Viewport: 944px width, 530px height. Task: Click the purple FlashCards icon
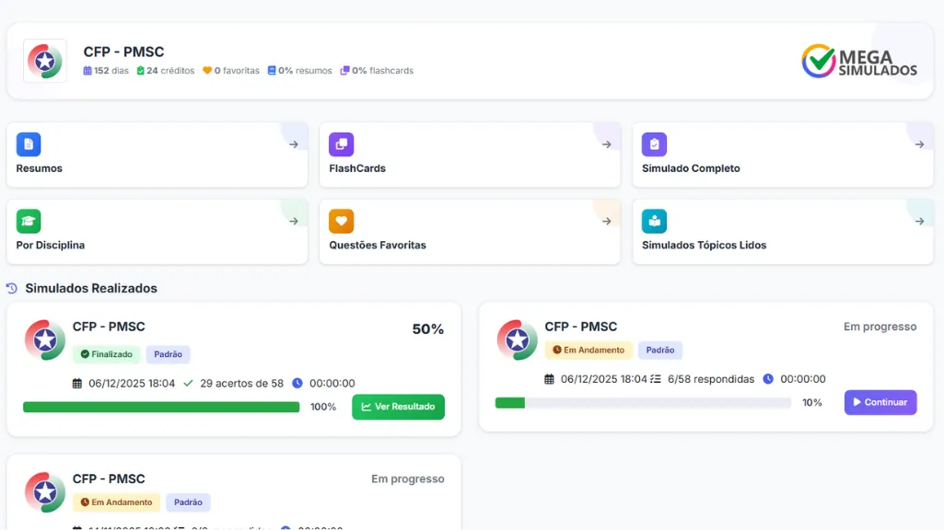341,144
